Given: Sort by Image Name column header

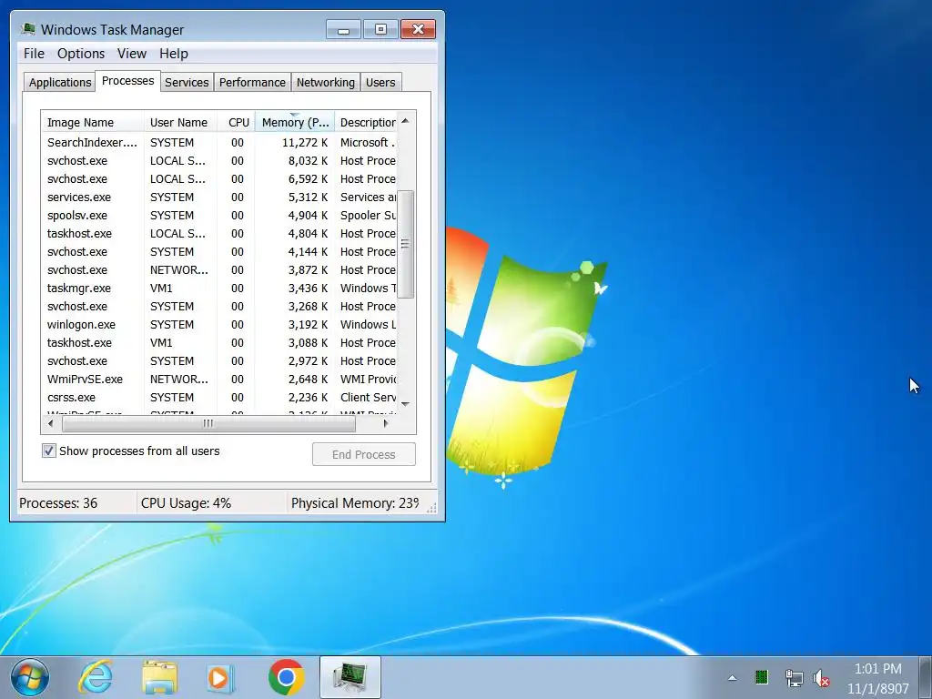Looking at the screenshot, I should pos(92,123).
